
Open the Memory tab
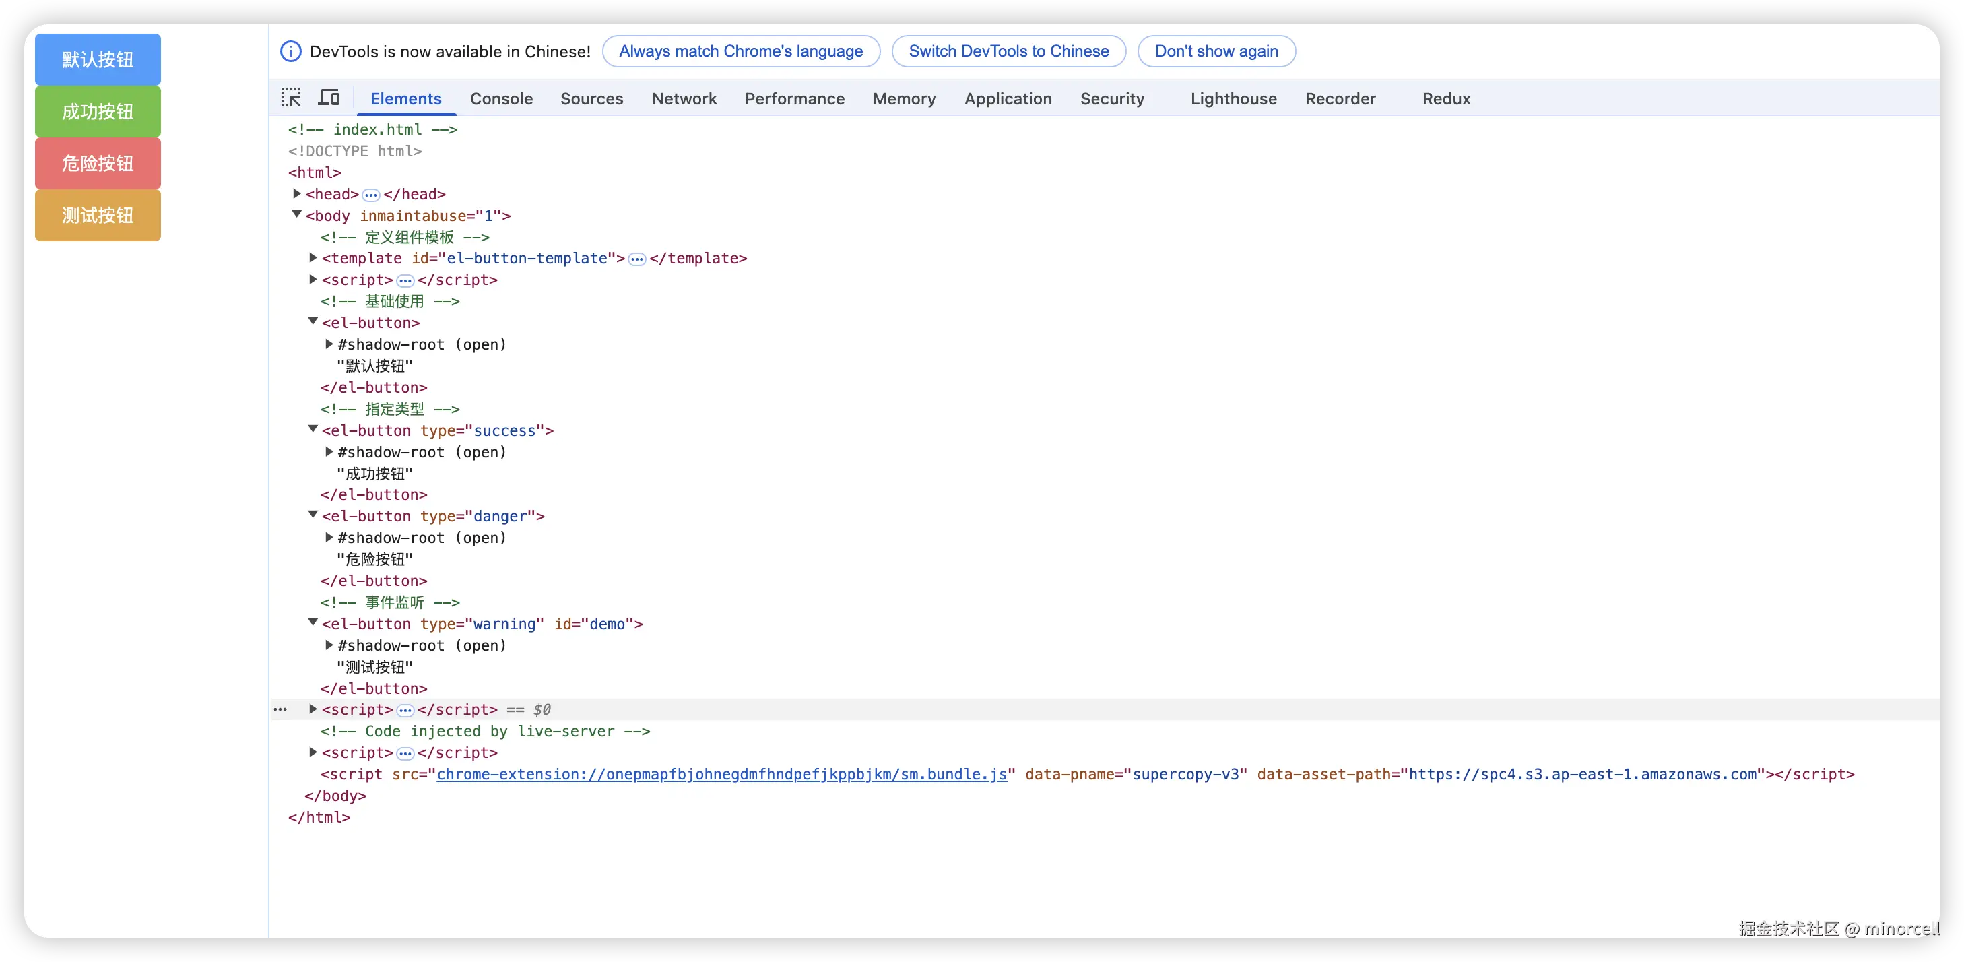(x=905, y=98)
